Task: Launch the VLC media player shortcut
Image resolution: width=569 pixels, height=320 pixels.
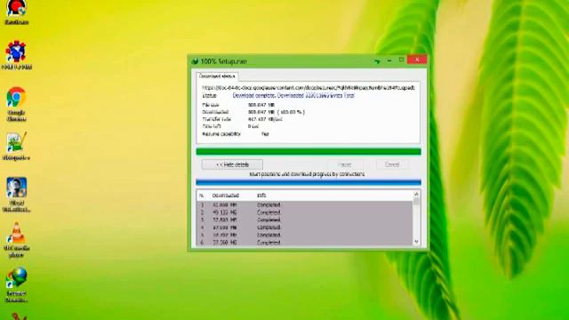Action: click(16, 240)
